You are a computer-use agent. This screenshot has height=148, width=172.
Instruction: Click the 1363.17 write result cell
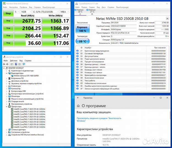56,21
